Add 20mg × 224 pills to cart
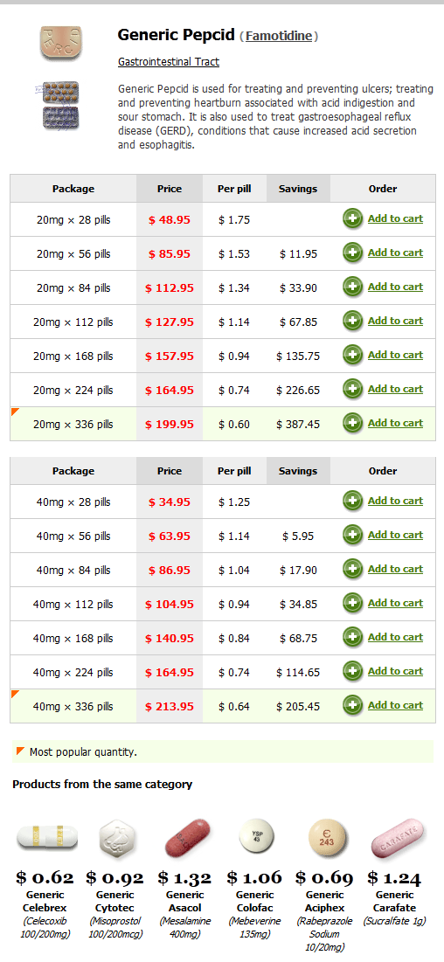The height and width of the screenshot is (962, 444). pos(395,388)
